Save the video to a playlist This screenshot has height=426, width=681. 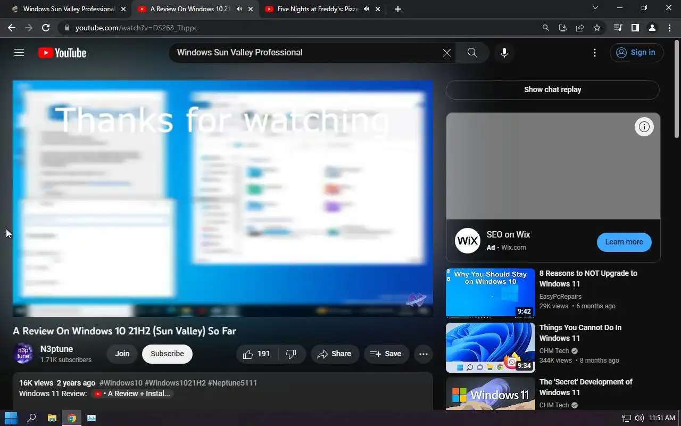pyautogui.click(x=386, y=354)
